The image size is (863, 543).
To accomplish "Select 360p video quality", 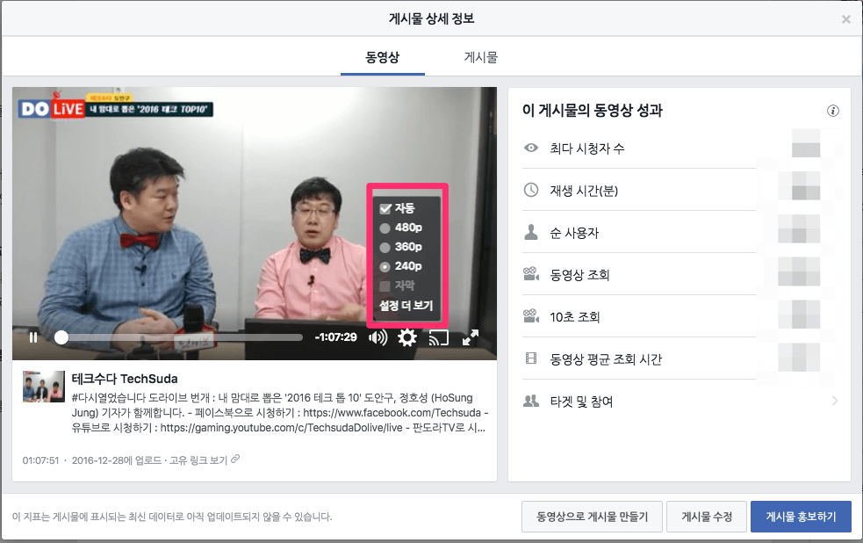I will tap(385, 247).
